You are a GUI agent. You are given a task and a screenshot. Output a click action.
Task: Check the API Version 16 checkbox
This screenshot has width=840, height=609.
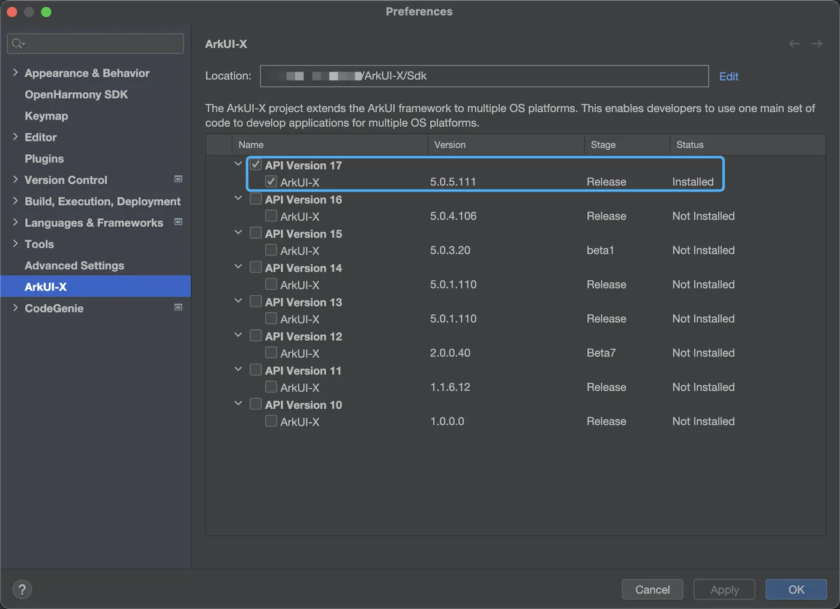(256, 199)
